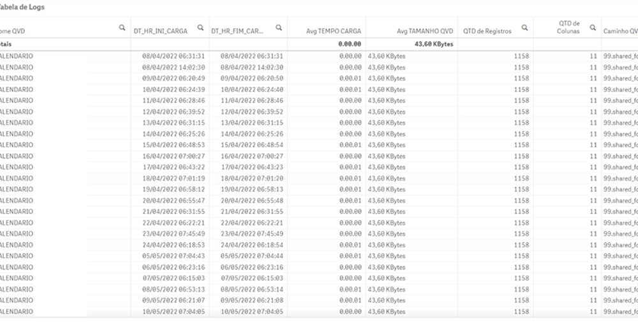Open search for Nome QVD column
Viewport: 638px width, 322px height.
point(122,28)
